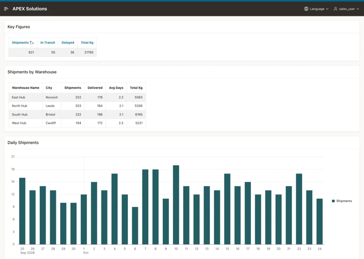Click the chart bar for October 10
364x259 pixels.
coord(176,205)
